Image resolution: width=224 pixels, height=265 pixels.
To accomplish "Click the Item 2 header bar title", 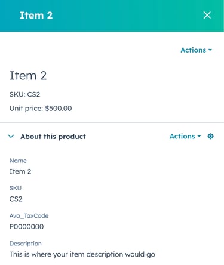I will [36, 16].
